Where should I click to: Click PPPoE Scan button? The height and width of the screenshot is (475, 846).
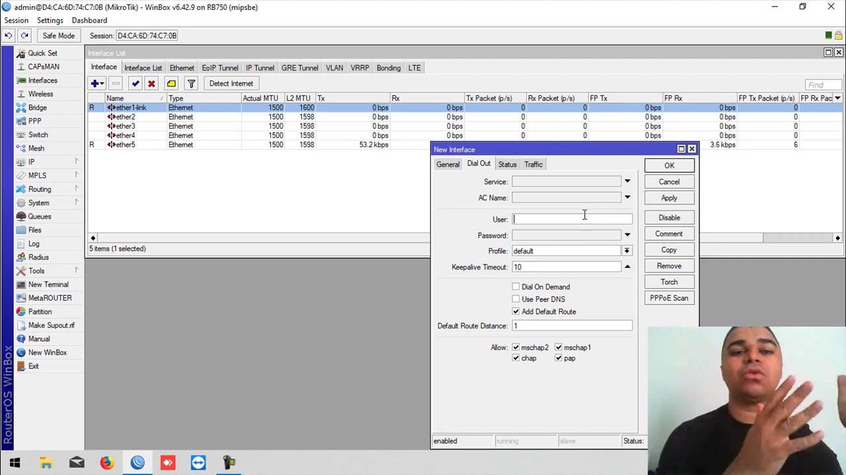pyautogui.click(x=669, y=298)
